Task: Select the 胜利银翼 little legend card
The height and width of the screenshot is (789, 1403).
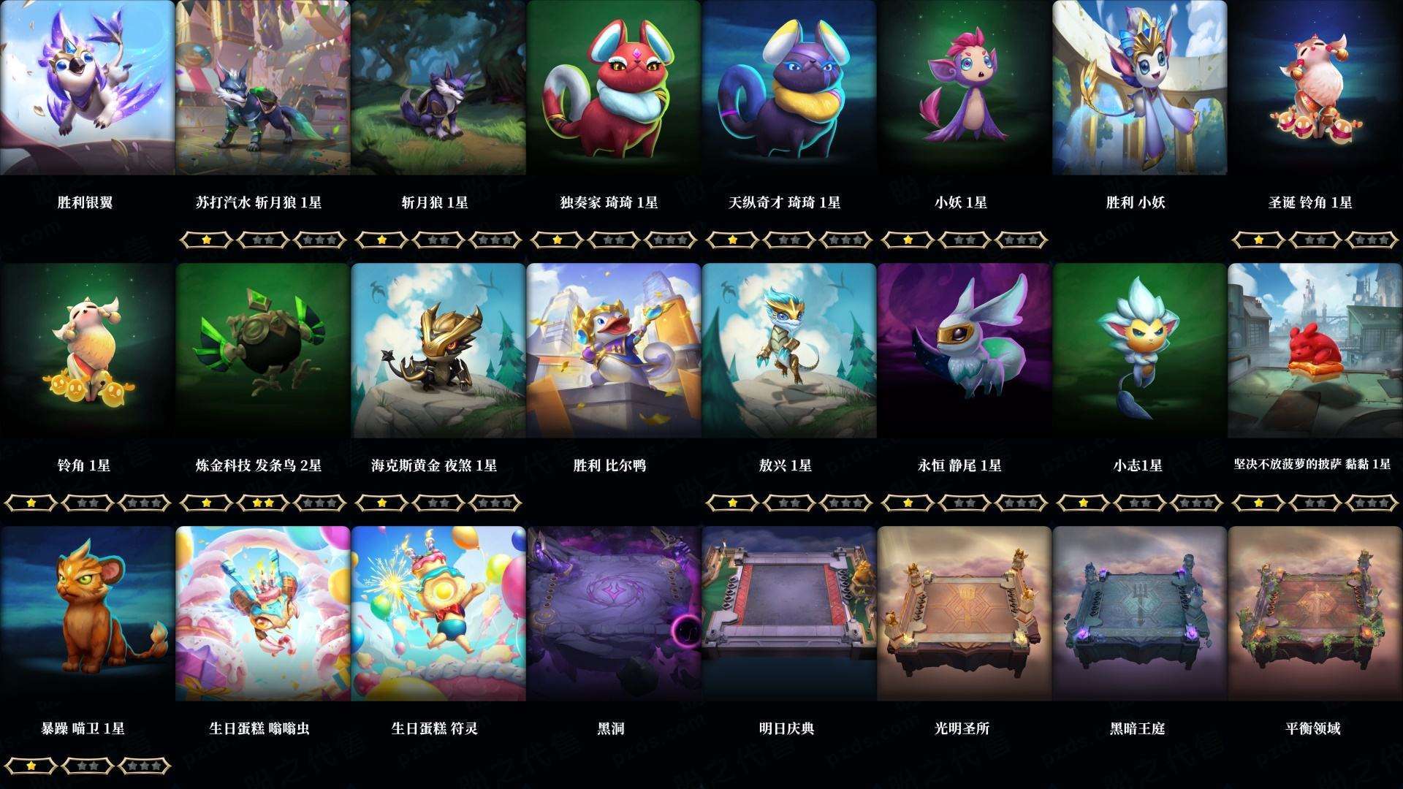Action: click(x=87, y=87)
